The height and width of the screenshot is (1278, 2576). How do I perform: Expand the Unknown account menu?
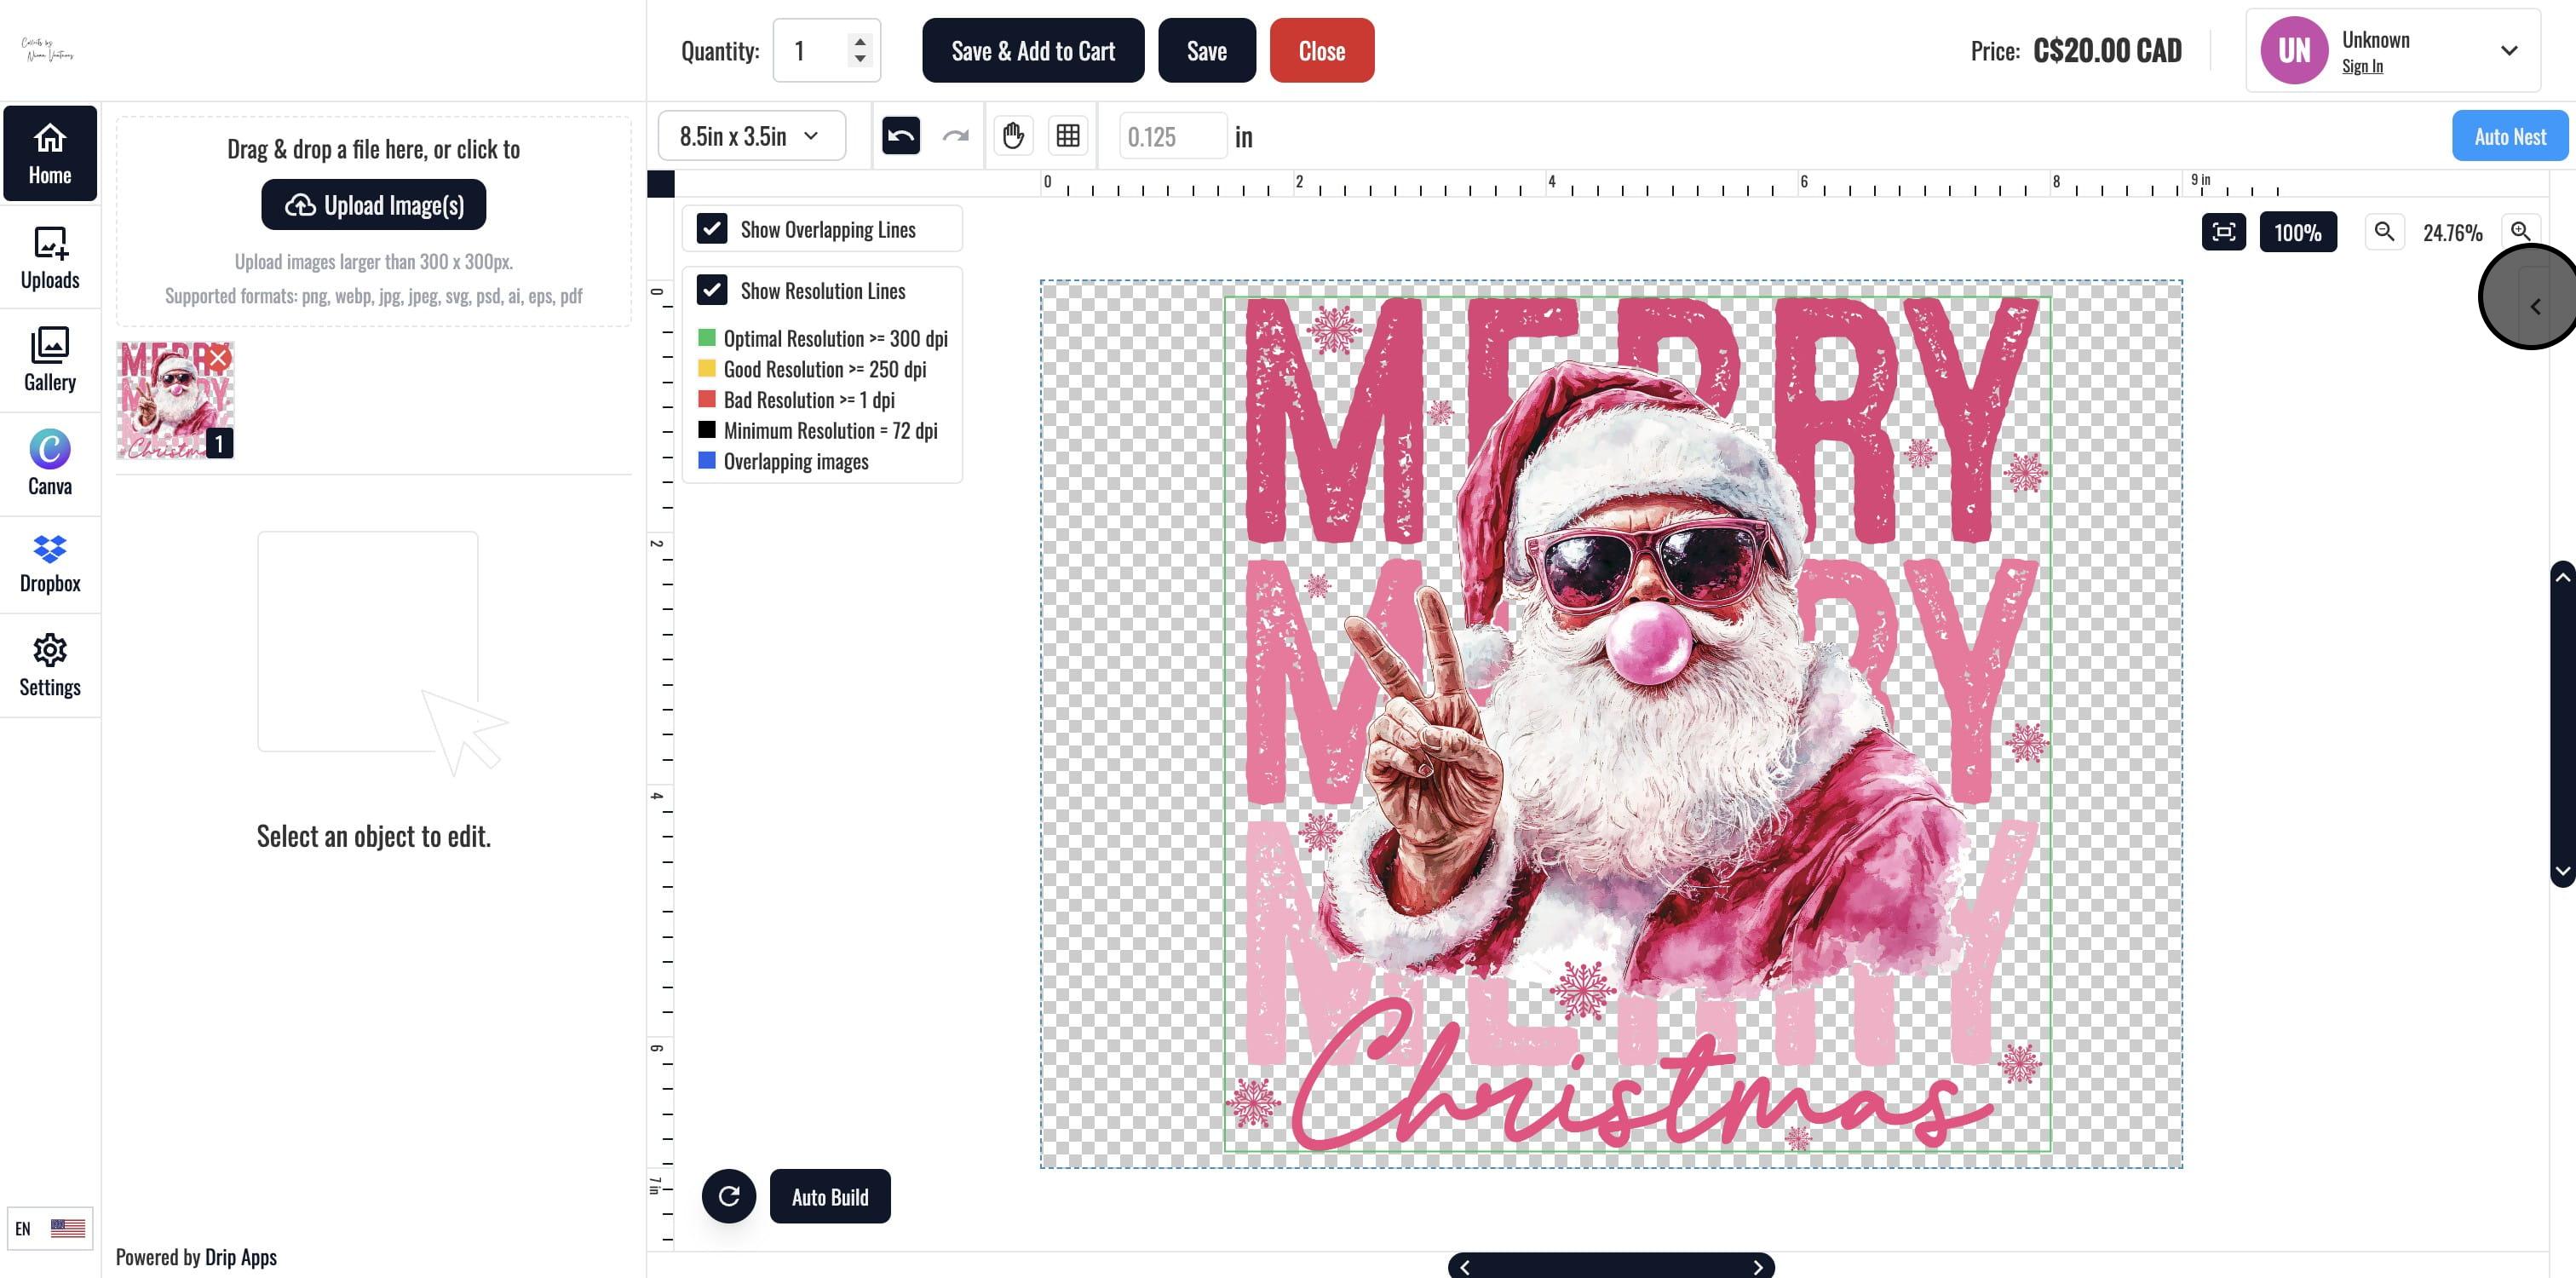pyautogui.click(x=2508, y=51)
